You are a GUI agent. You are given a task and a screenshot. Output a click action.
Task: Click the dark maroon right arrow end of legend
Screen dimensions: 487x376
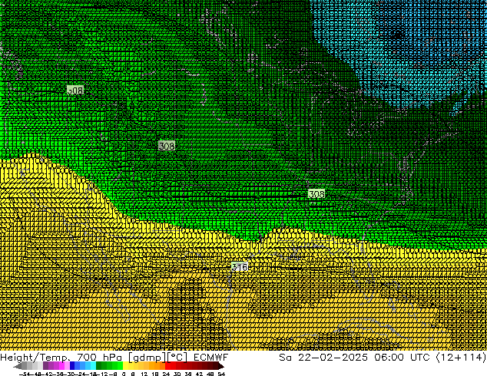tap(220, 366)
